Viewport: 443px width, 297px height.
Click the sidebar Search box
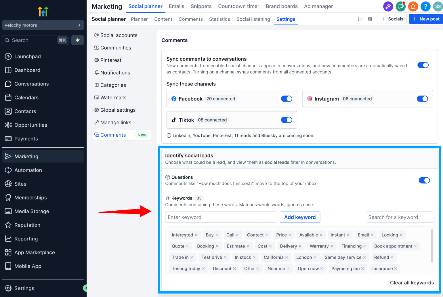tap(35, 40)
